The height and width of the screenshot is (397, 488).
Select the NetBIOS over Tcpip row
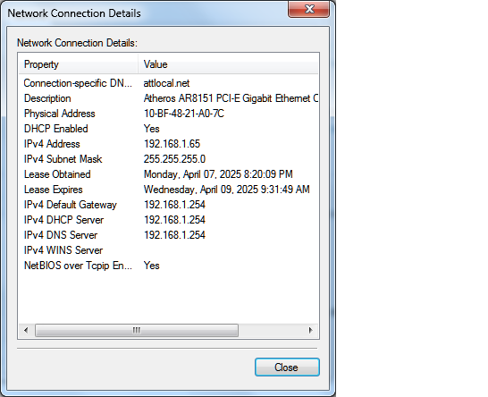coord(168,266)
